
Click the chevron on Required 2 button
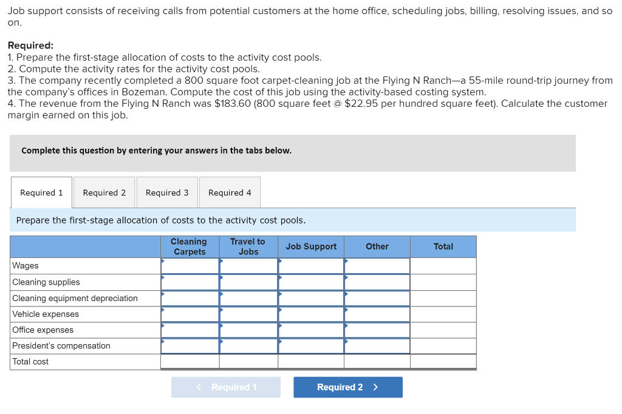pyautogui.click(x=375, y=387)
